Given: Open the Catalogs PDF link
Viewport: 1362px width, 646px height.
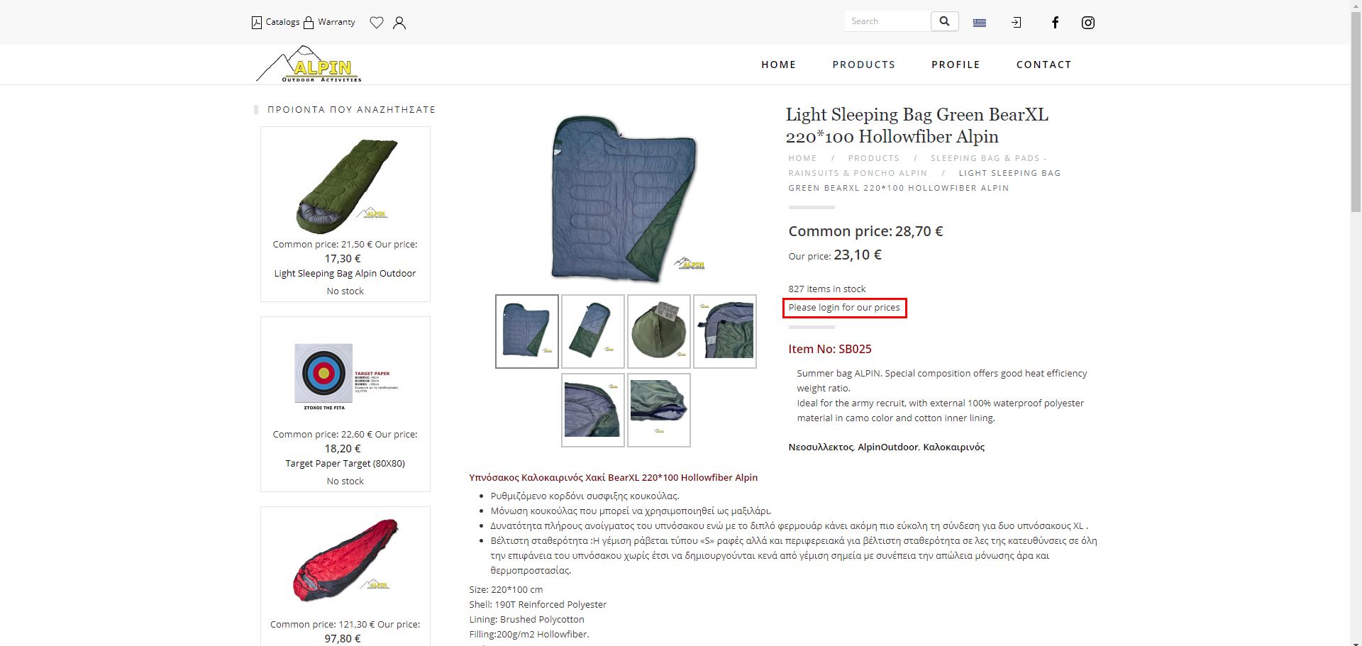Looking at the screenshot, I should coord(276,23).
